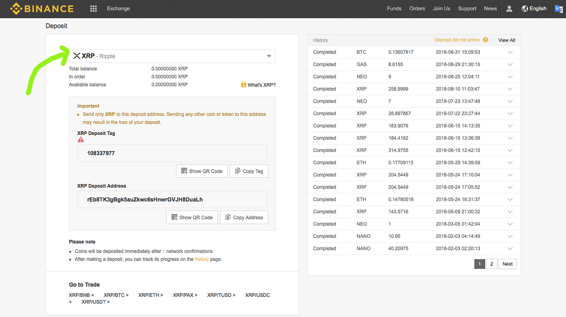Viewport: 566px width, 317px height.
Task: Click the Binance logo
Action: pyautogui.click(x=42, y=8)
